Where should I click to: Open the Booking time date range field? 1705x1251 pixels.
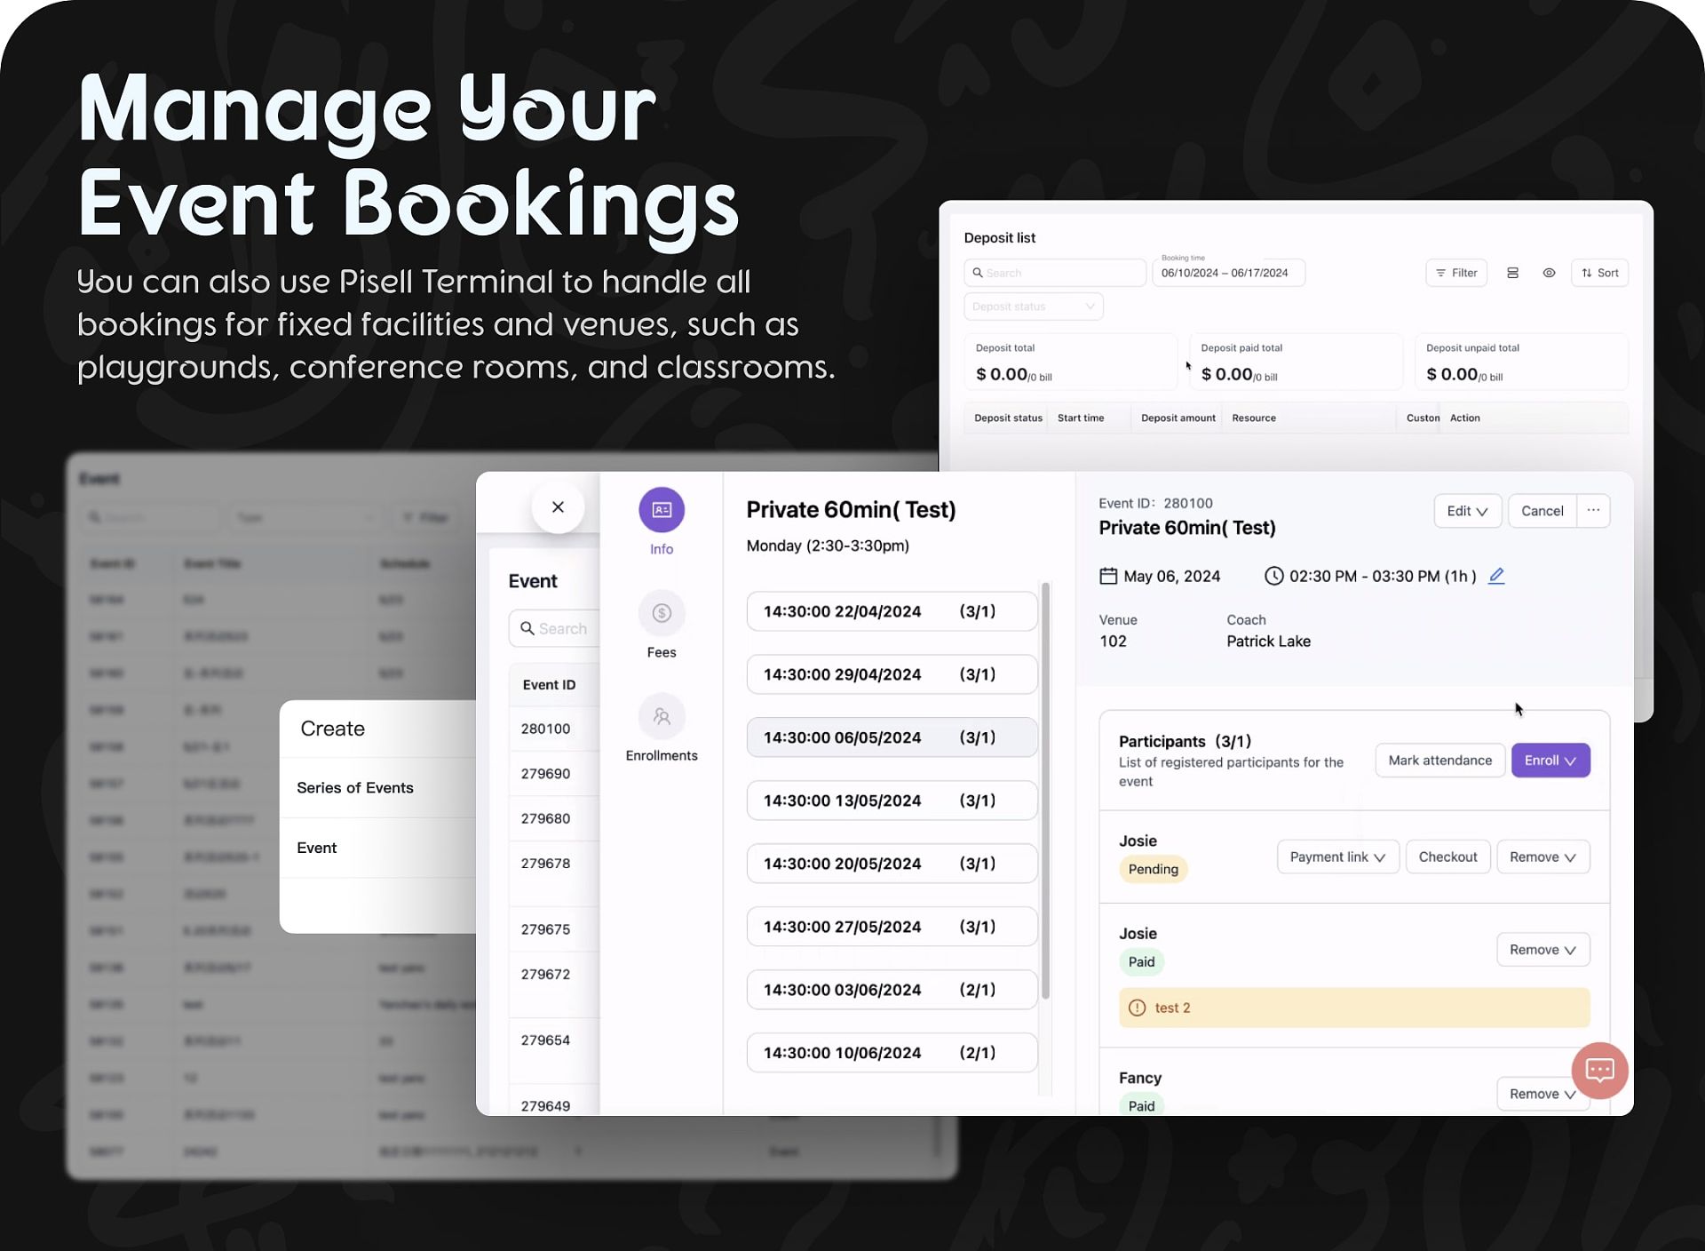(1229, 273)
